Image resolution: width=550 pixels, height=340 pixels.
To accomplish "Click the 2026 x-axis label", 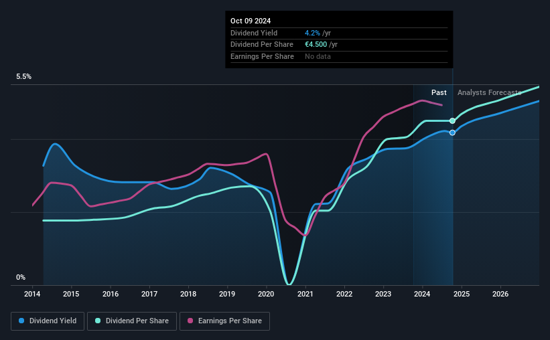I will (x=500, y=294).
